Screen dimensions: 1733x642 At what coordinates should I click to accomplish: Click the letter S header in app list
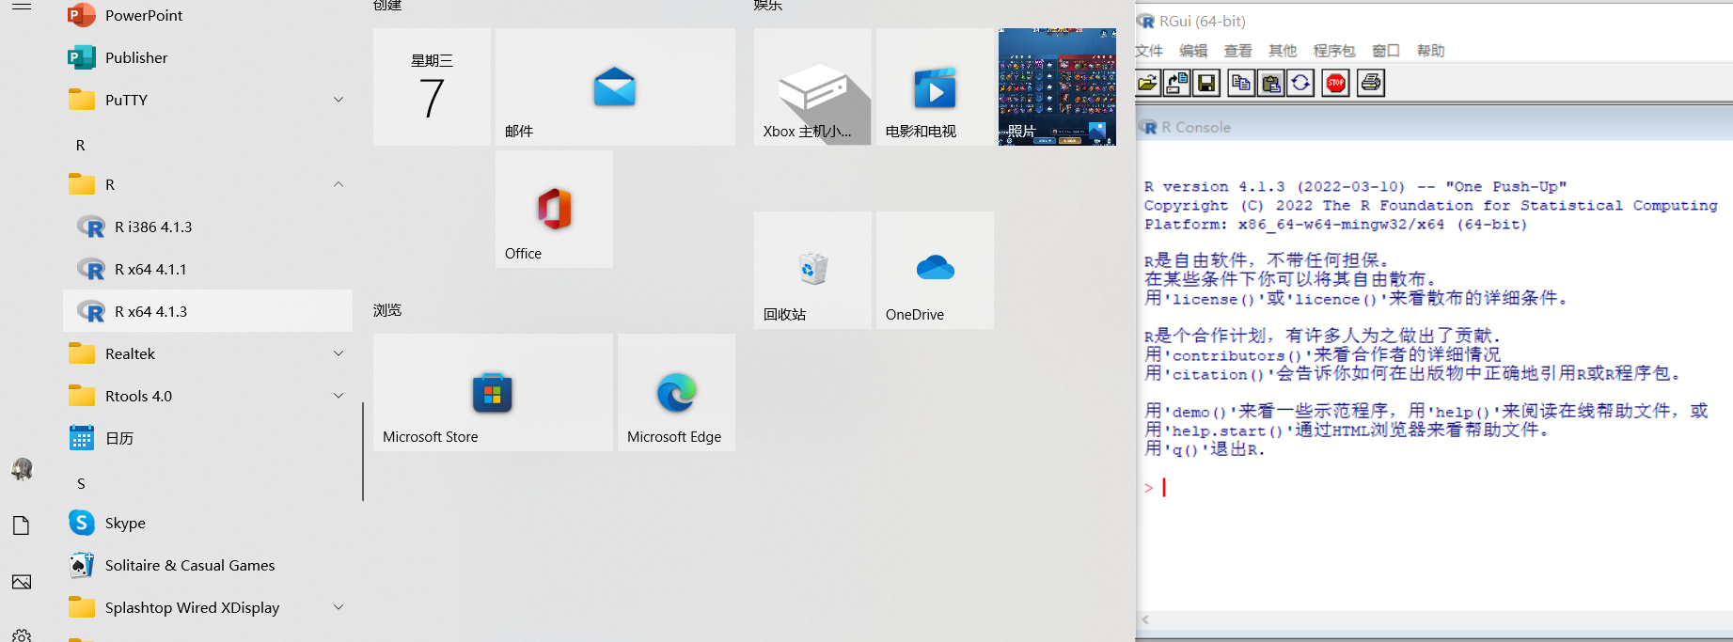tap(81, 483)
